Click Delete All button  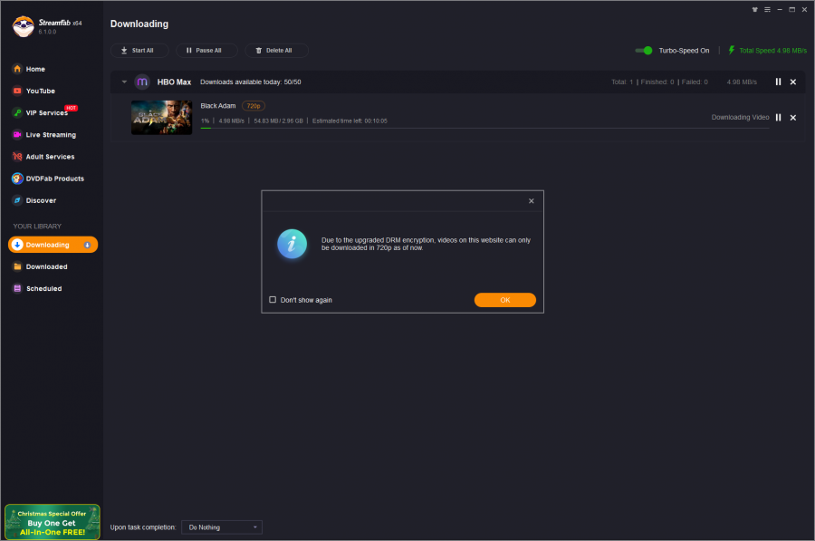tap(276, 51)
